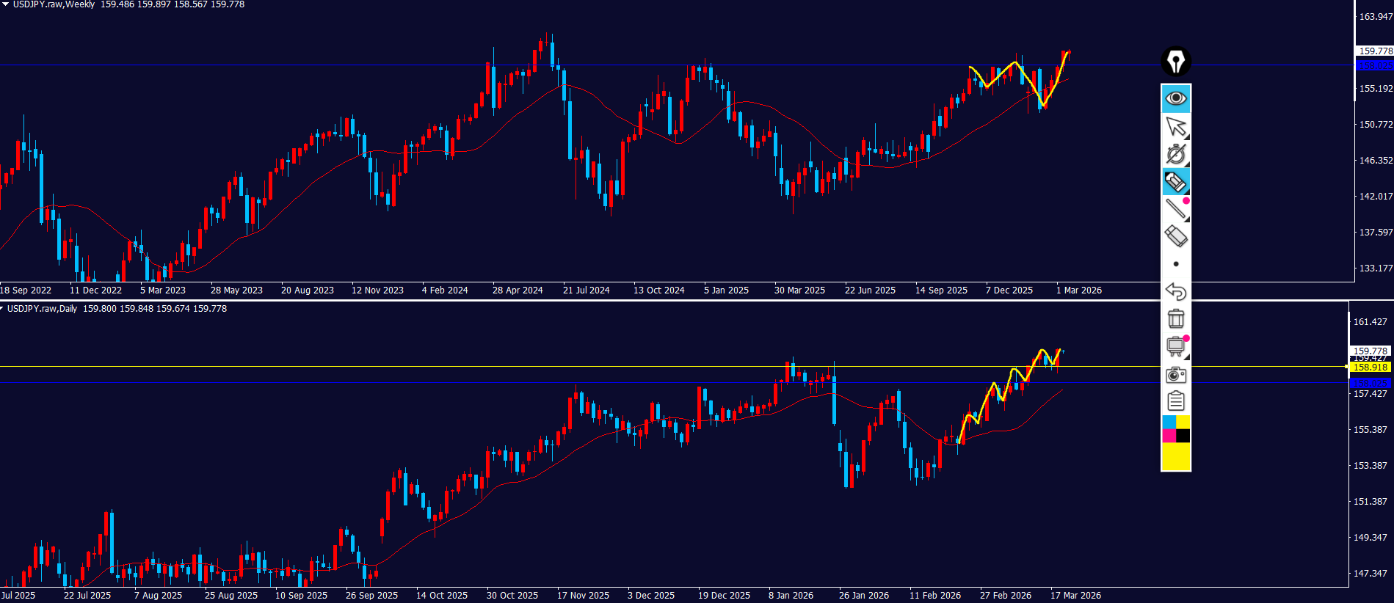The width and height of the screenshot is (1394, 603).
Task: Select the cursor pointer tool
Action: [1175, 126]
